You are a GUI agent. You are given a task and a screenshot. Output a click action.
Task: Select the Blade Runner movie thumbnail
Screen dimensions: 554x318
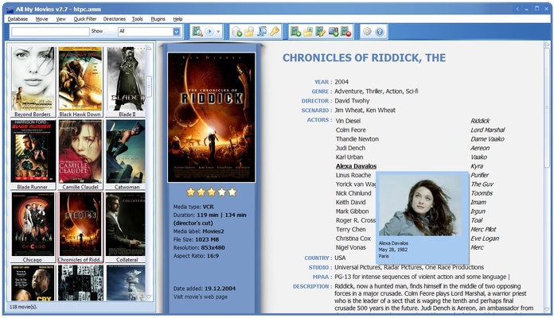(33, 153)
